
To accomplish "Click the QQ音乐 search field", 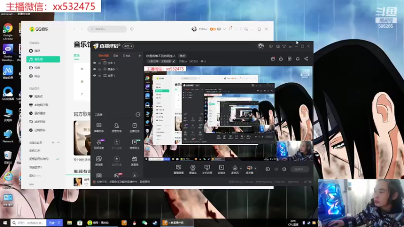I will [x=107, y=29].
